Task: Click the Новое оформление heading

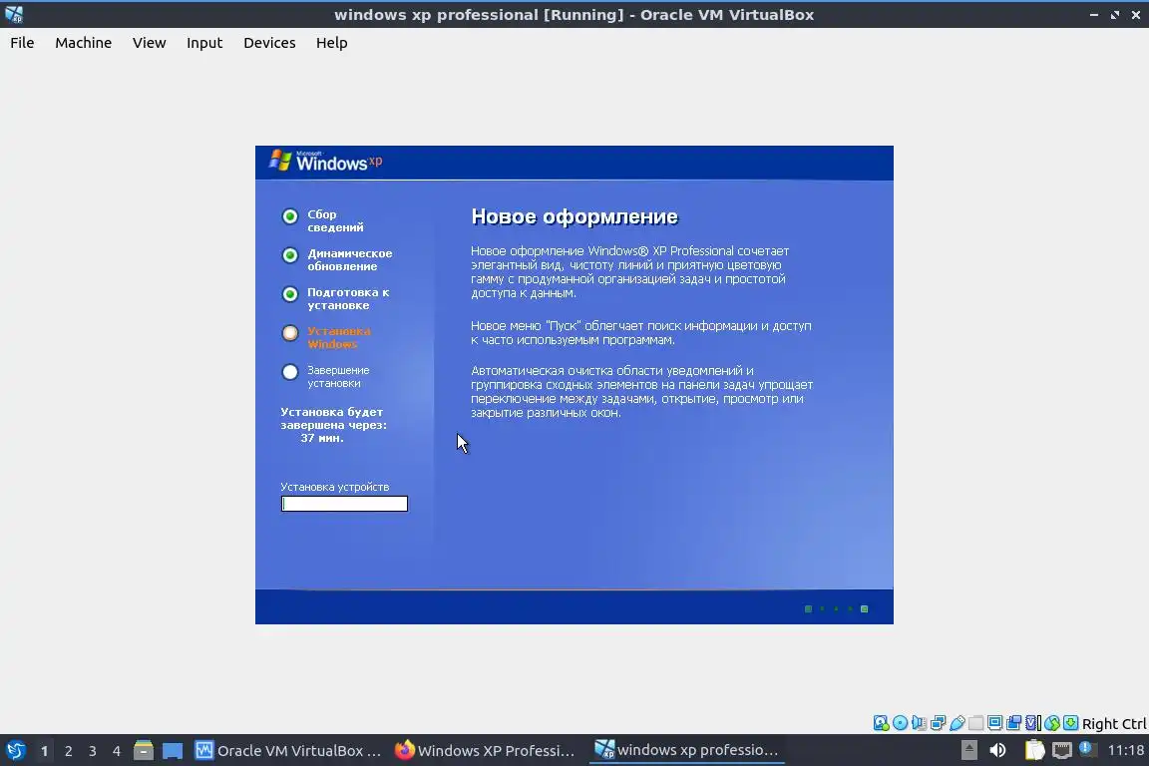Action: pyautogui.click(x=574, y=217)
